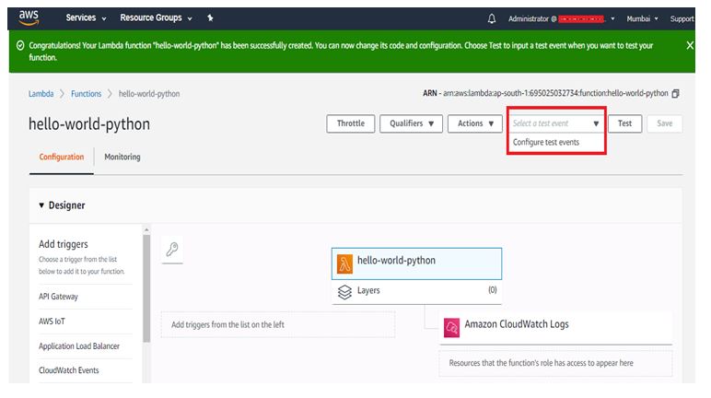Viewport: 711px width, 398px height.
Task: Click the success checkmark icon in banner
Action: (x=20, y=45)
